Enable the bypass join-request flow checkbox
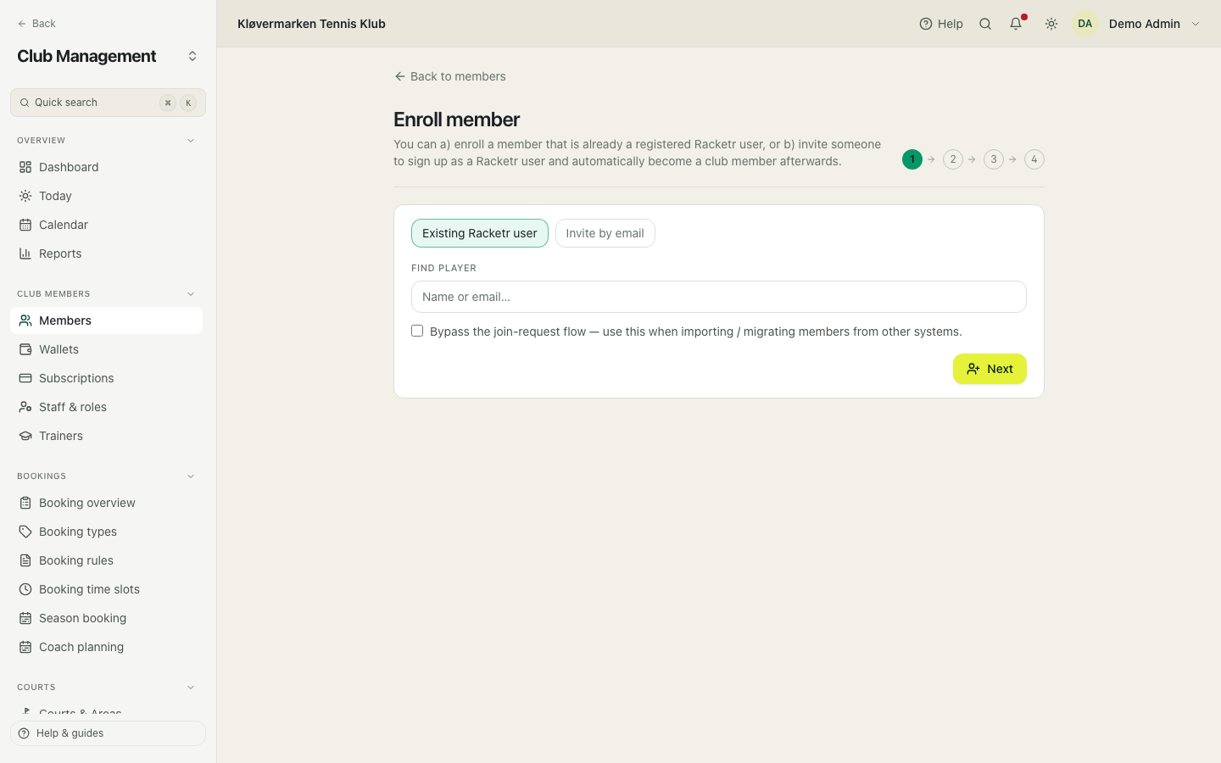This screenshot has height=763, width=1221. pos(417,331)
